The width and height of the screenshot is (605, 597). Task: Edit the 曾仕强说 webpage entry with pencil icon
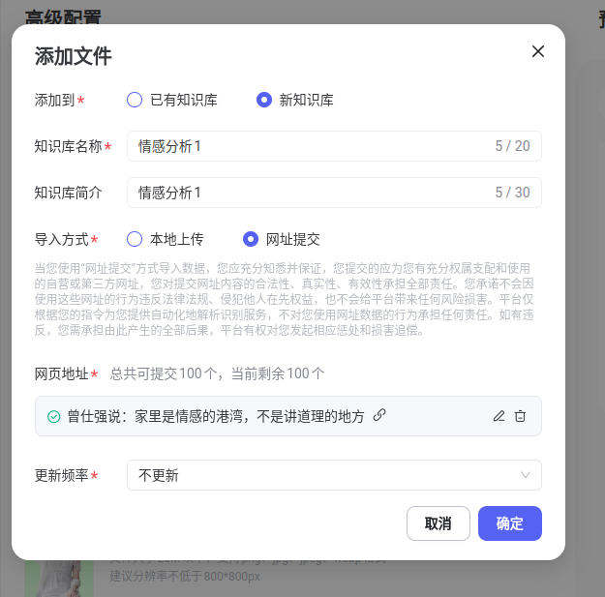[x=499, y=416]
